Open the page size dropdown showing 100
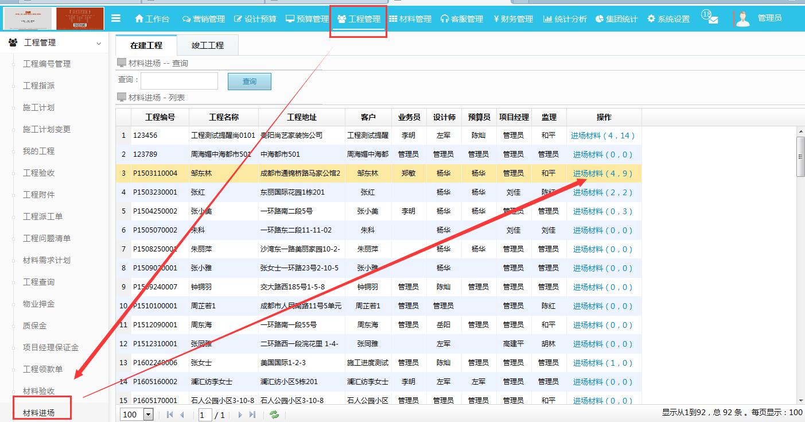Image resolution: width=805 pixels, height=422 pixels. coord(136,414)
